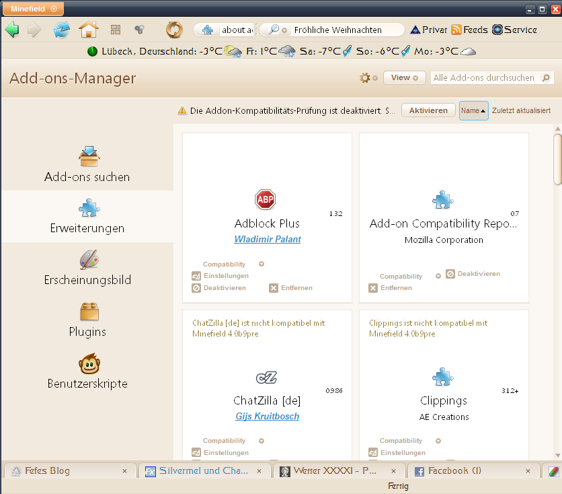
Task: Click the green back arrow
Action: coord(12,30)
